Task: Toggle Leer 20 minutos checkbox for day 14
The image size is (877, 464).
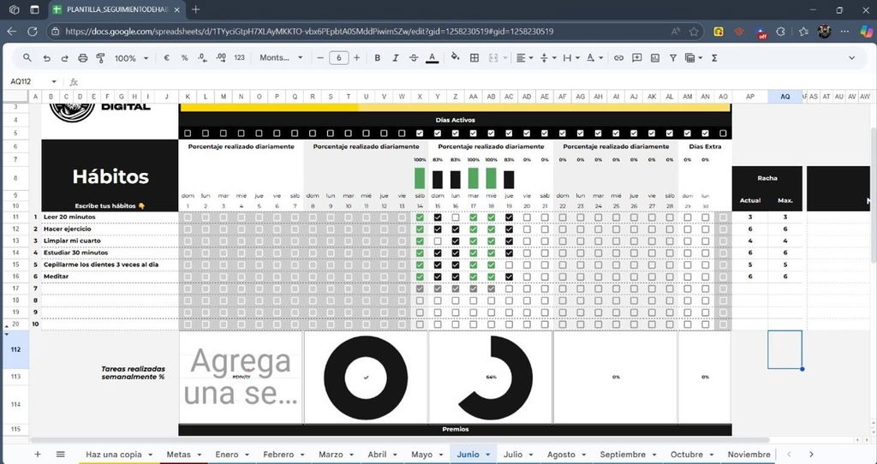Action: point(420,217)
